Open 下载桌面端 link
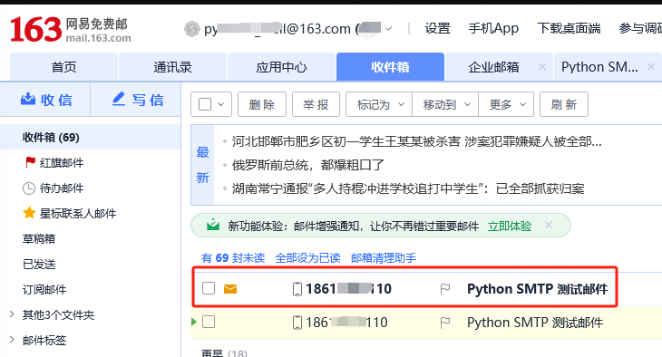 tap(569, 29)
